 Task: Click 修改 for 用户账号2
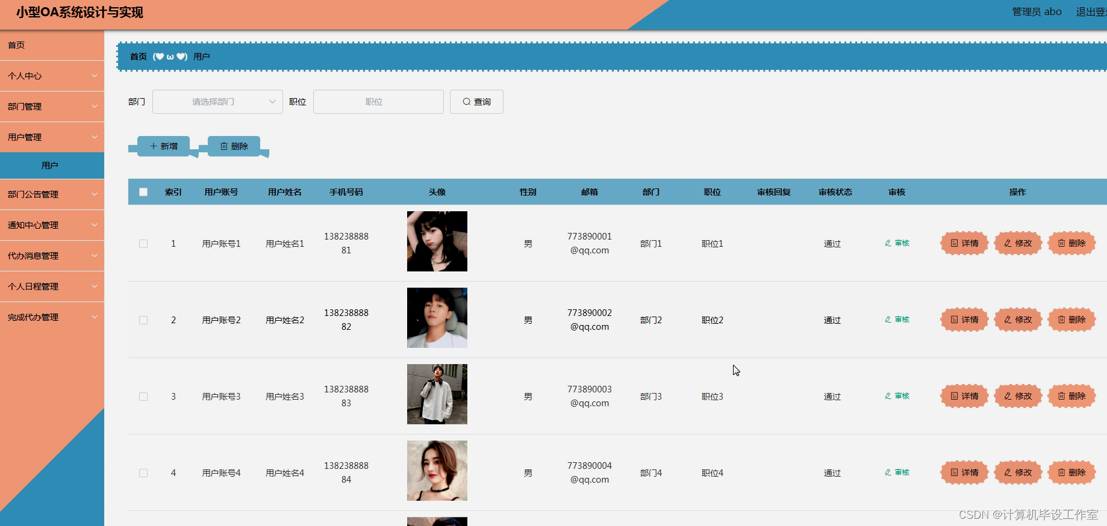(x=1018, y=320)
